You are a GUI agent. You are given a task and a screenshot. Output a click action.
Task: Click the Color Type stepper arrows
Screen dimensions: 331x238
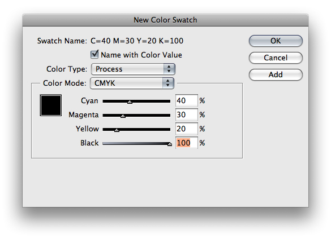169,69
